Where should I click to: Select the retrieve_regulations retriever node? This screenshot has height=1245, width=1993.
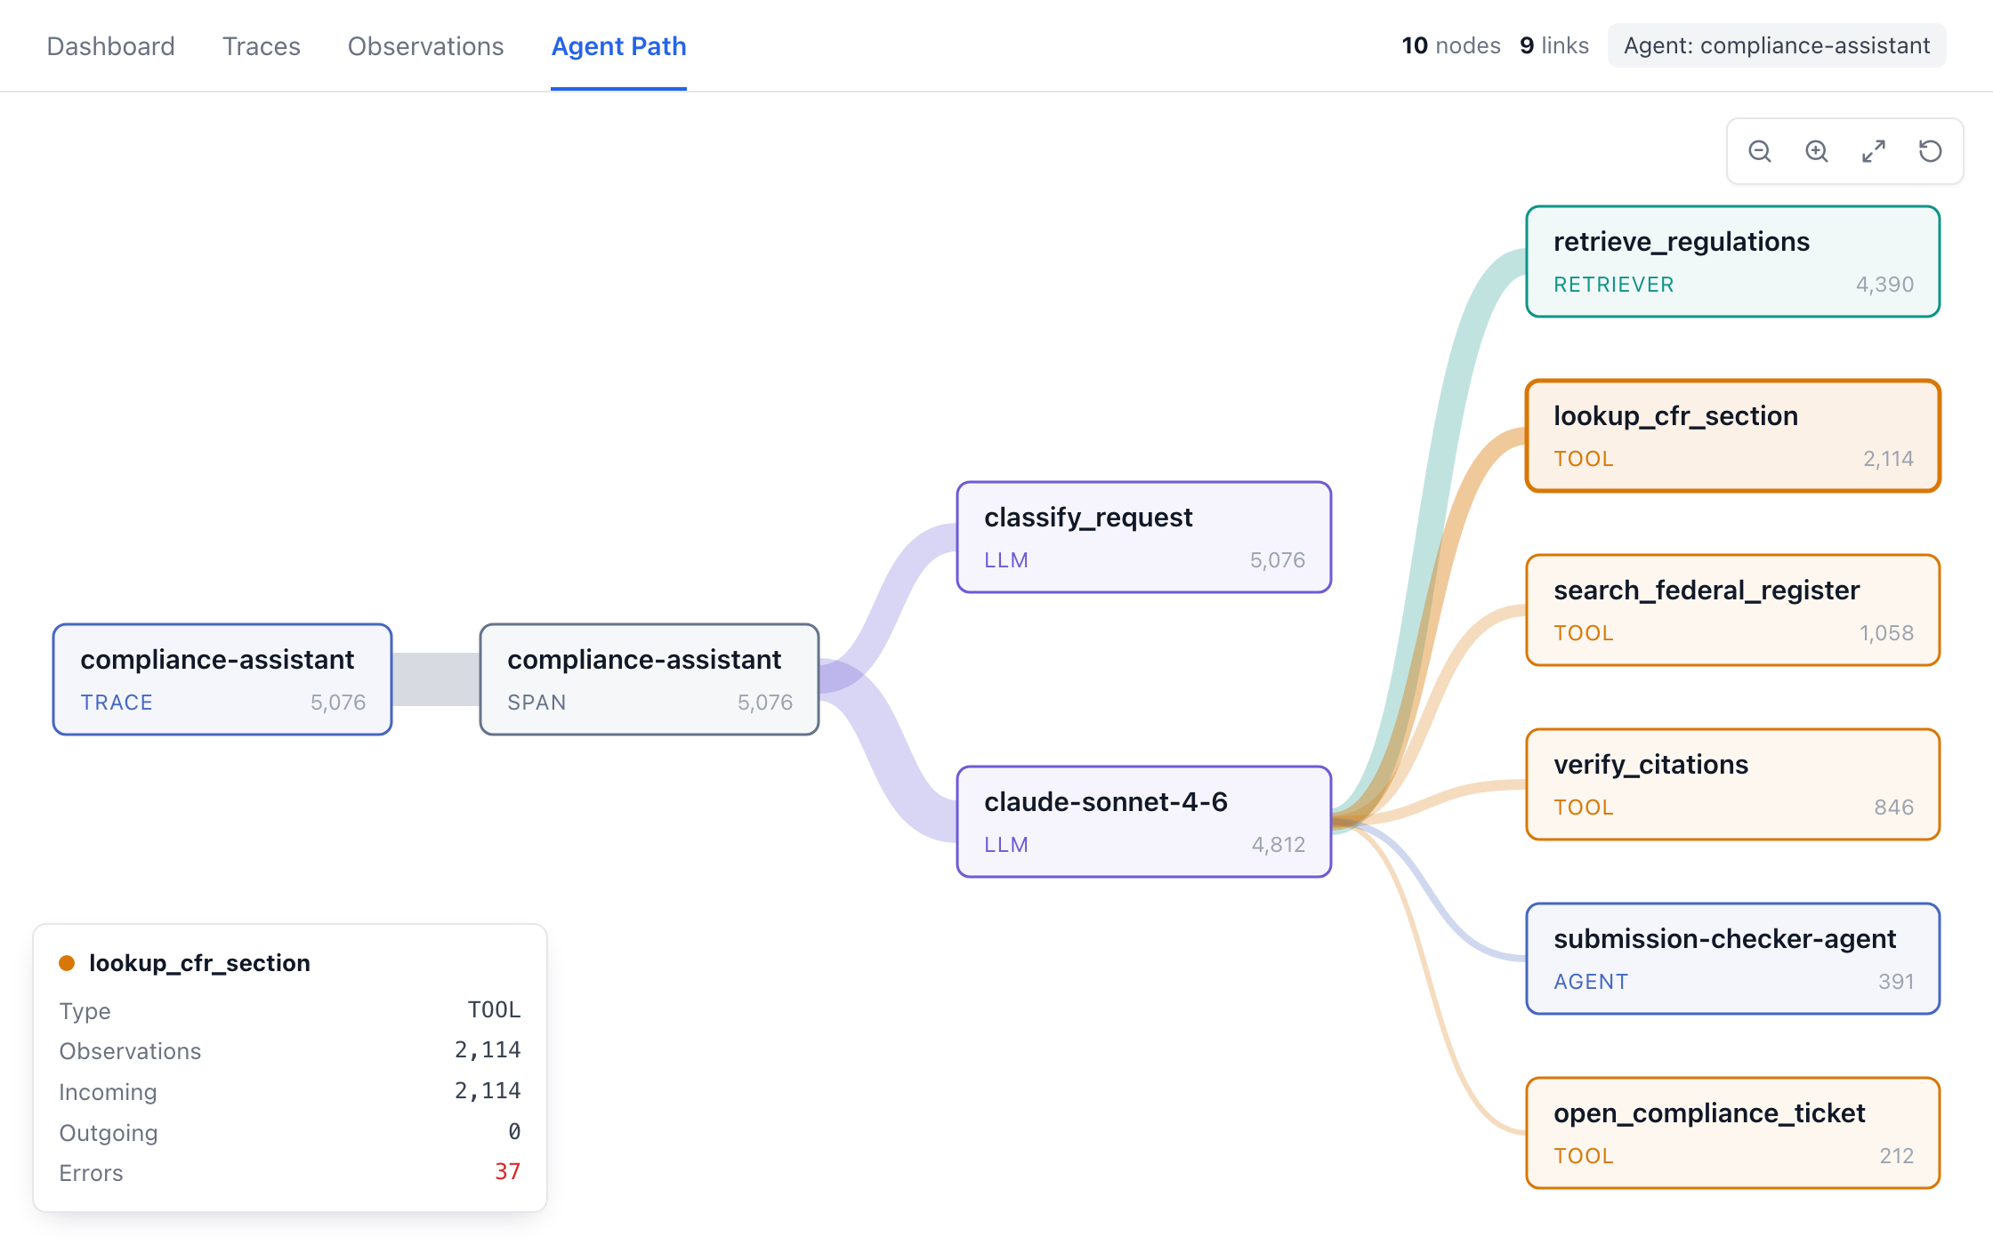(1733, 261)
